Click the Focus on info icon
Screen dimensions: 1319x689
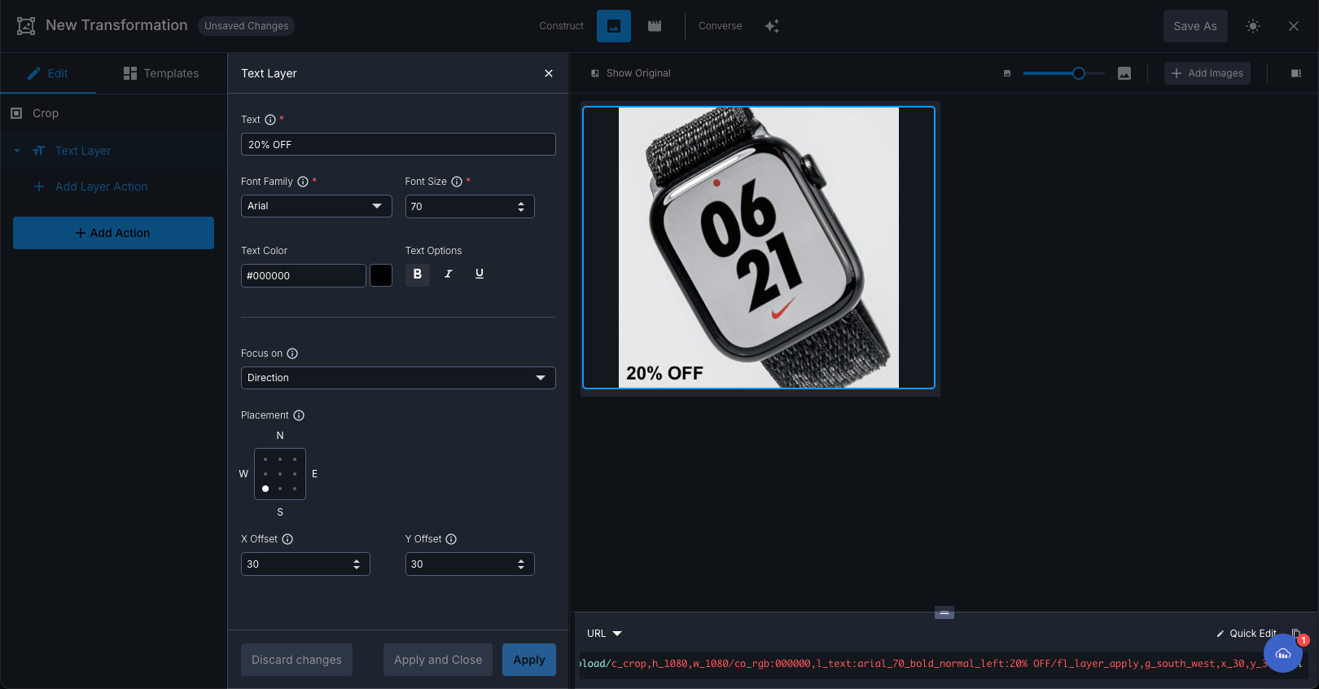292,353
